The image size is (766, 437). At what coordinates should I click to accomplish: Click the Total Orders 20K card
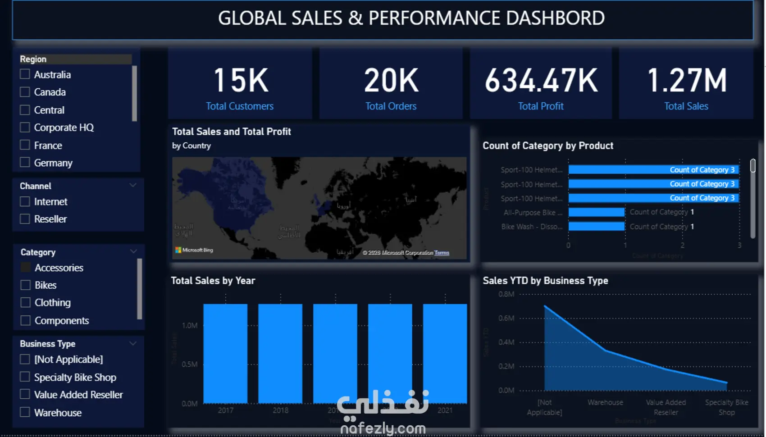pyautogui.click(x=391, y=84)
